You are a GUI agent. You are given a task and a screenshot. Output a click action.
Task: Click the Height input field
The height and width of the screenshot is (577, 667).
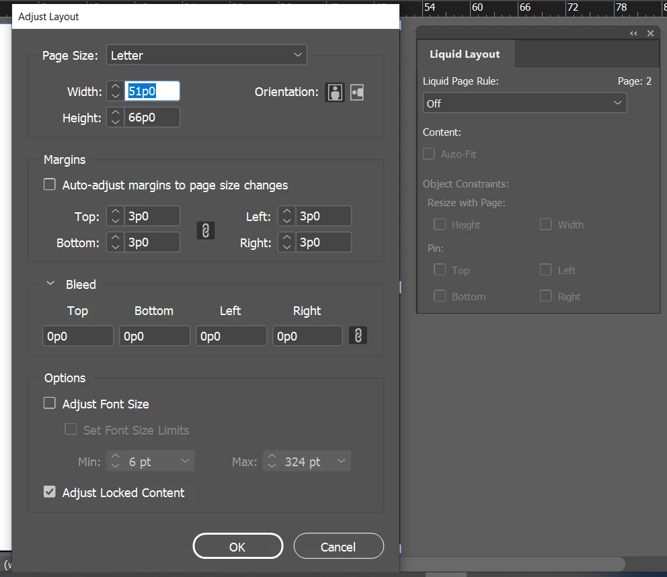pyautogui.click(x=152, y=118)
